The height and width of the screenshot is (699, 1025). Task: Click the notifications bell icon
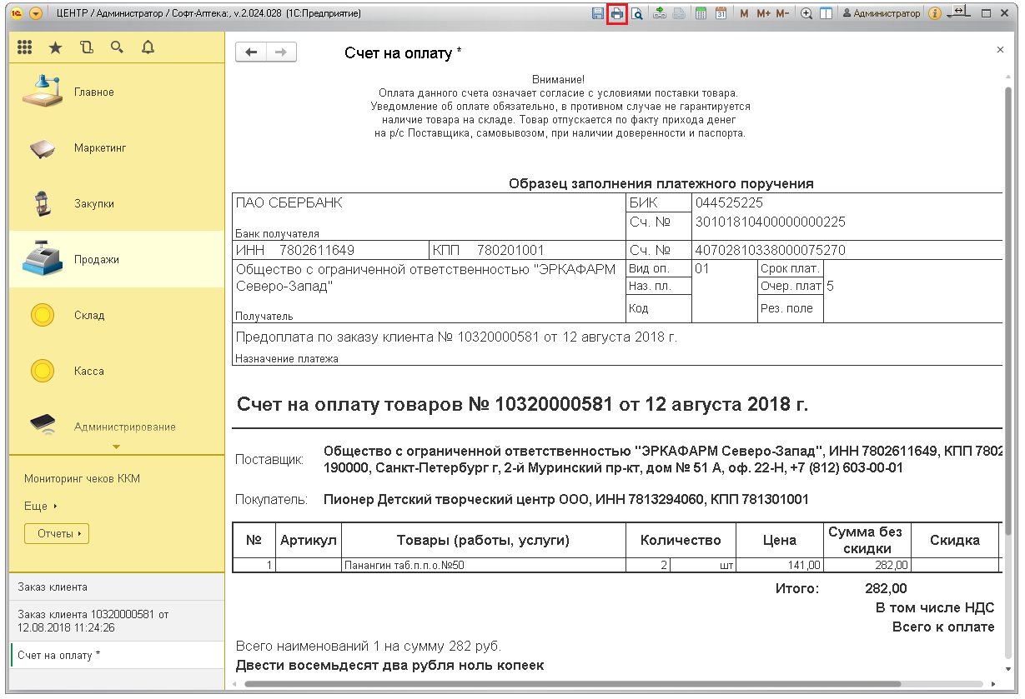148,47
